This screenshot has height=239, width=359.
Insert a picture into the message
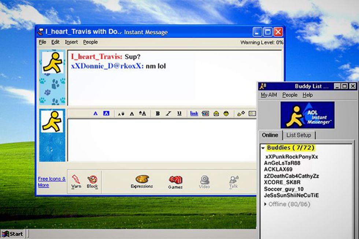(206, 113)
